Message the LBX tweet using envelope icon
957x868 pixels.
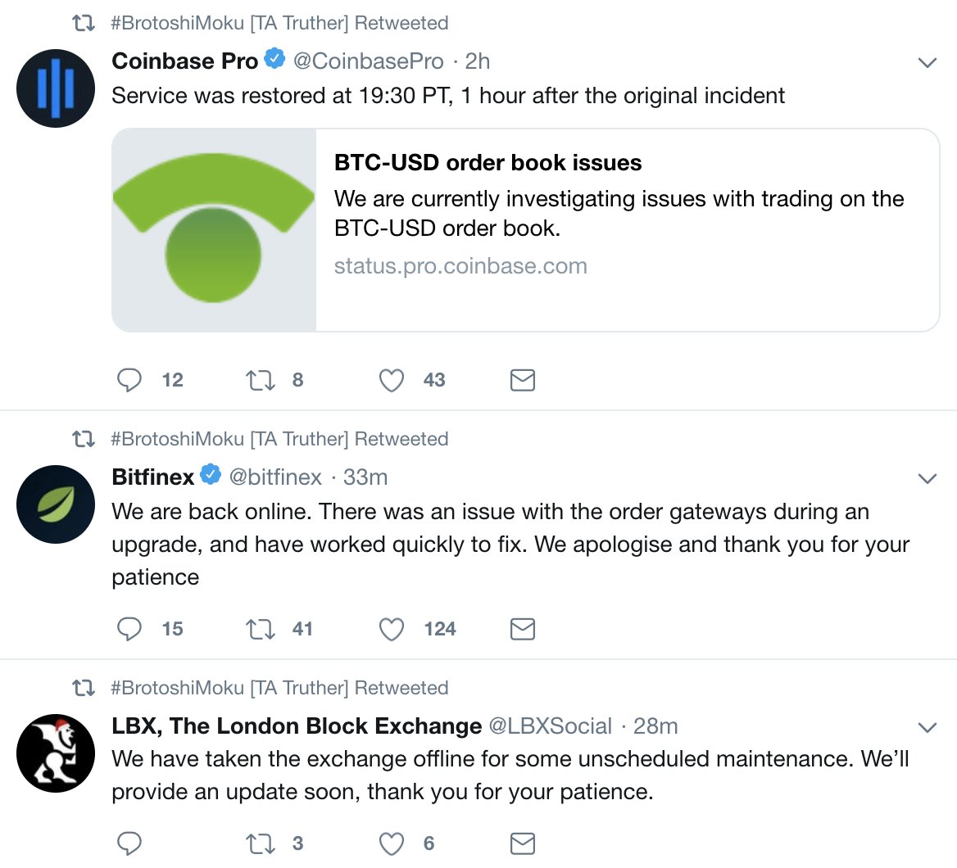point(523,843)
